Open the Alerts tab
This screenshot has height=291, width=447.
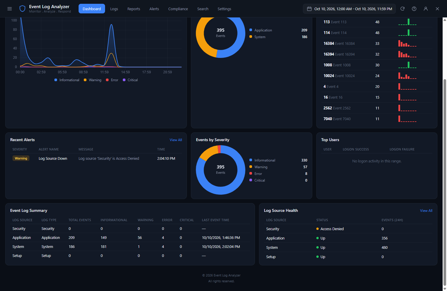[x=154, y=9]
